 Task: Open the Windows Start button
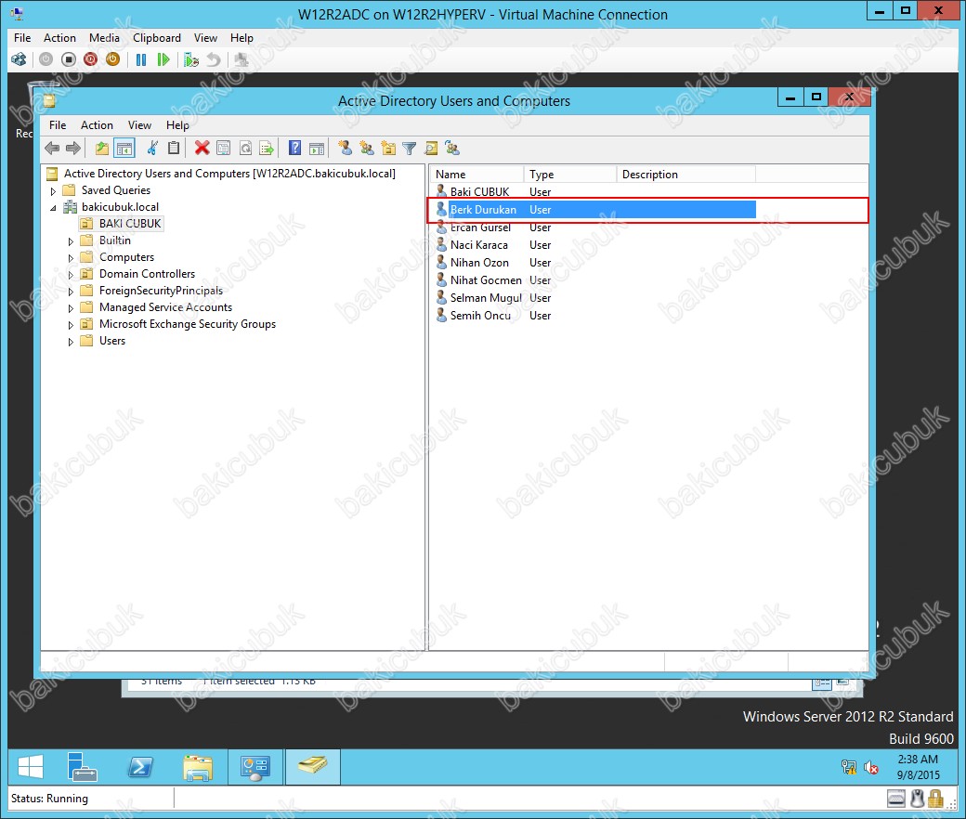click(31, 767)
